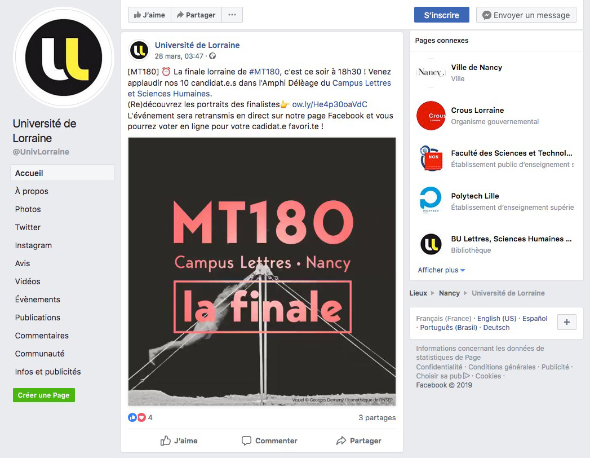Click the globe privacy icon beside the post date
Viewport: 590px width, 458px height.
[x=212, y=56]
